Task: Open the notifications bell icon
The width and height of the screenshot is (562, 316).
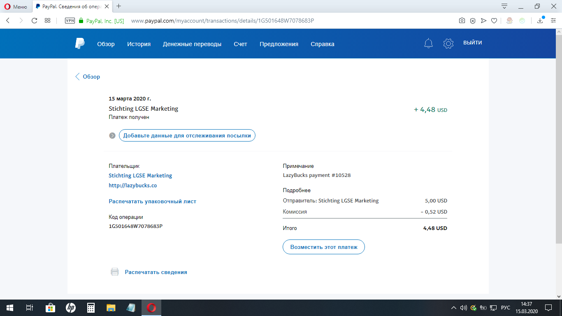Action: click(428, 43)
